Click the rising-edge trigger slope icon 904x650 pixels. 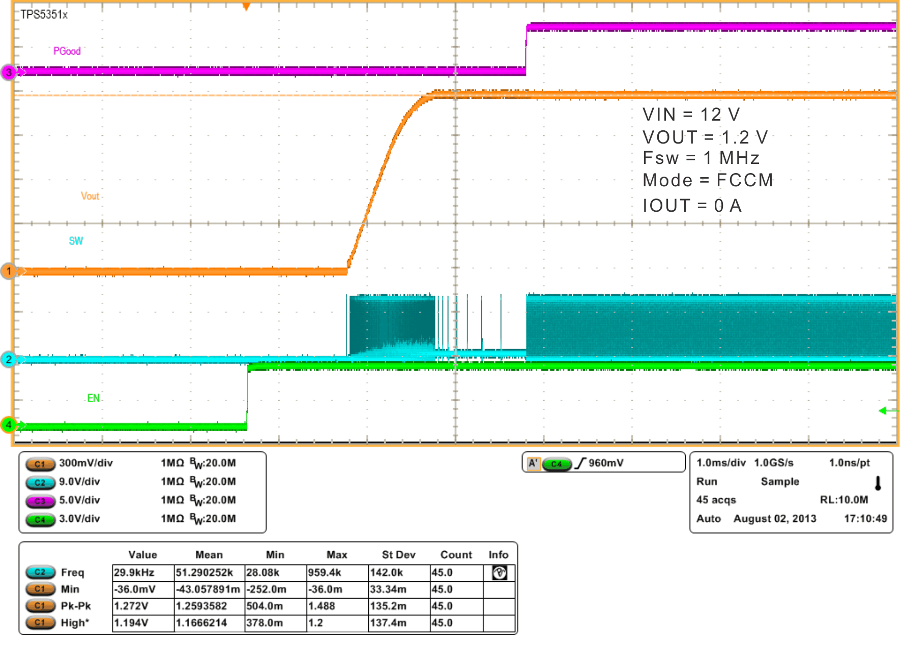579,463
